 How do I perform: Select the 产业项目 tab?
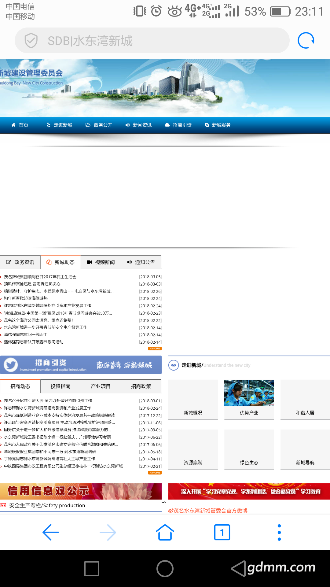click(x=101, y=386)
